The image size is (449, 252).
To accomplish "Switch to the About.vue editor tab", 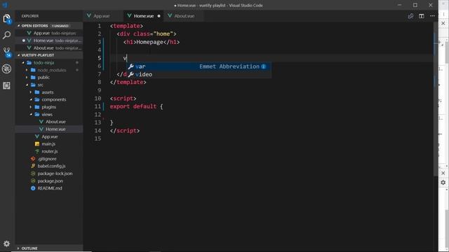I will pos(184,16).
